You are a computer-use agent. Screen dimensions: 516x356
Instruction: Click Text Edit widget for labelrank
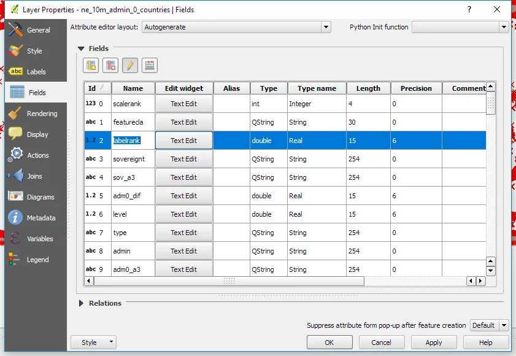coord(184,141)
